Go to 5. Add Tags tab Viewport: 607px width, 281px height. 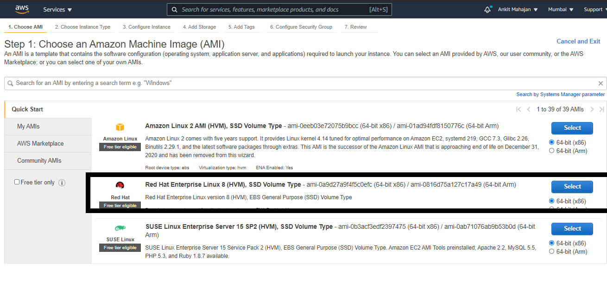(x=241, y=27)
